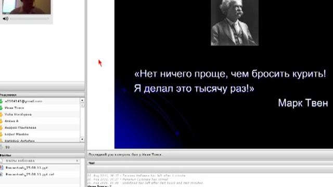Click green status icon of gmail.com participant
333x187 pixels.
pos(1,101)
